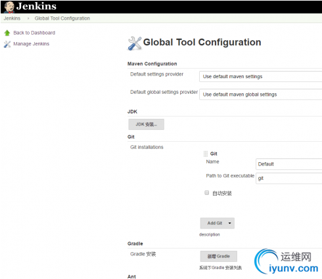322x279 pixels.
Task: Click the Global Tool Configuration heading icon
Action: [x=135, y=43]
